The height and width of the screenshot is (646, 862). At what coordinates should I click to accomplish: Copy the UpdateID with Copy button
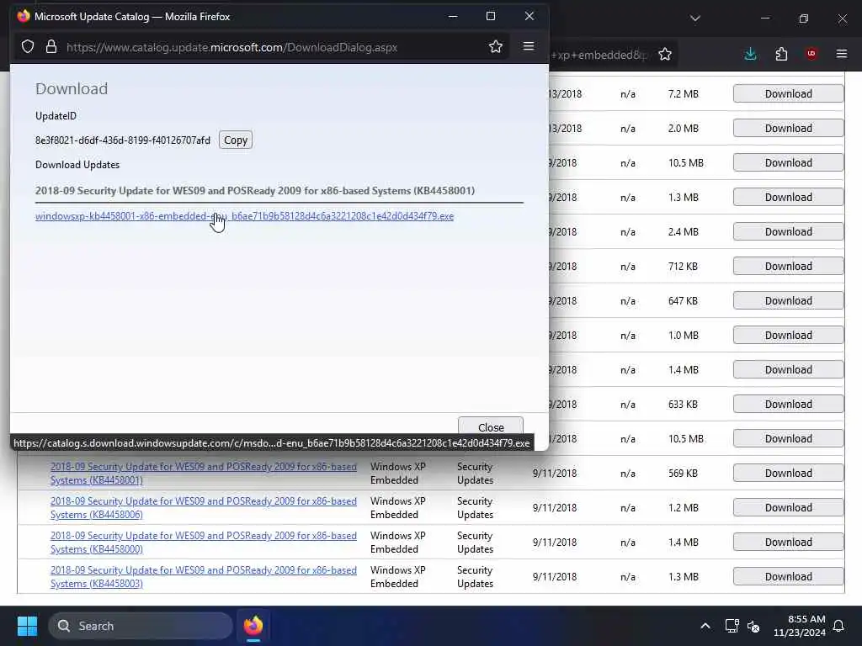(x=236, y=140)
